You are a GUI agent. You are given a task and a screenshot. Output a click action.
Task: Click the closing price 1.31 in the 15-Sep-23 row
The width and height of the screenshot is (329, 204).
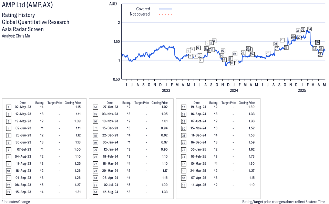[x=78, y=192]
